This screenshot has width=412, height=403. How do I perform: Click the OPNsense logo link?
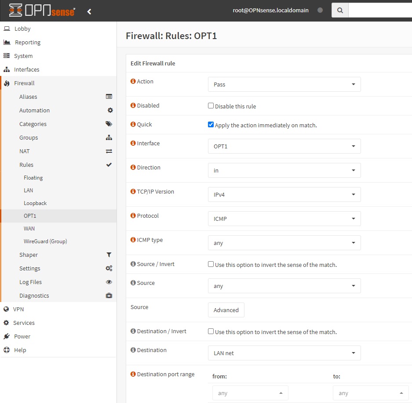[42, 11]
